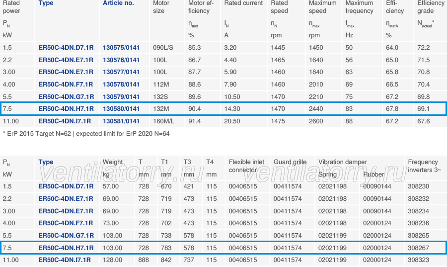Select motor size cell 090L/S
Viewport: 447px width, 267px height.
click(163, 48)
